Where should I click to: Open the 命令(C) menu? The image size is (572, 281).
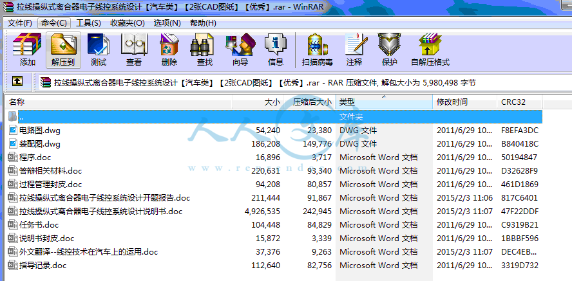(x=54, y=23)
